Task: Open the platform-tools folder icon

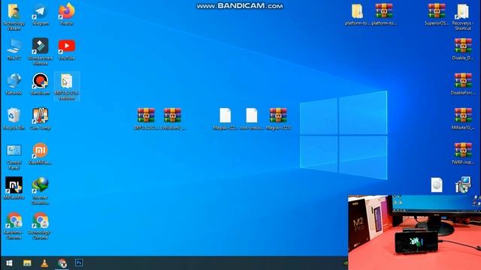Action: [x=358, y=14]
